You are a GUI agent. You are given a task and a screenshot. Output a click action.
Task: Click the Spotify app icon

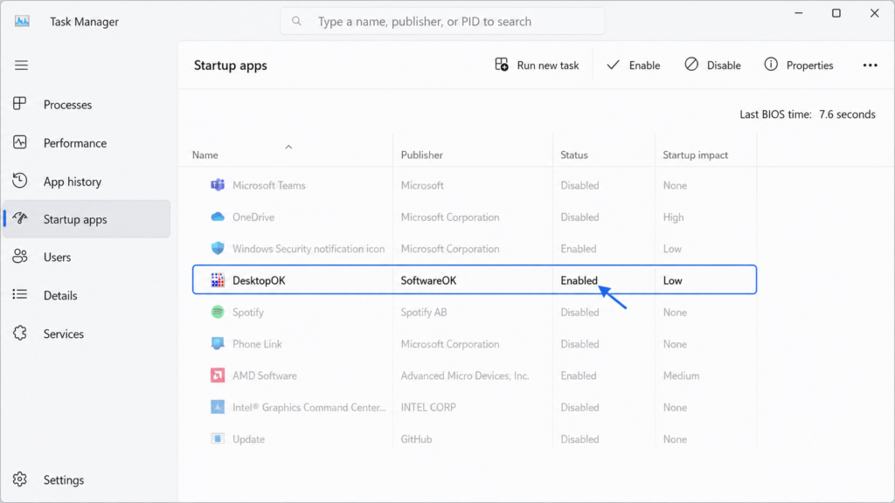tap(218, 312)
